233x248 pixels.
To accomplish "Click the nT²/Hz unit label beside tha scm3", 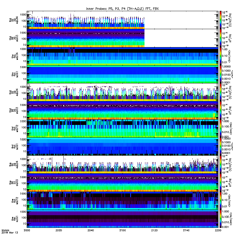I will pos(230,38).
